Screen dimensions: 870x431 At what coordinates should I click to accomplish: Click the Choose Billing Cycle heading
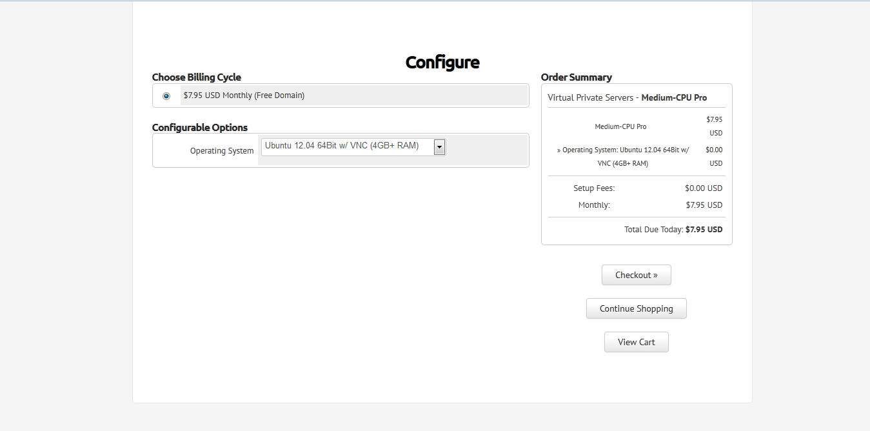197,77
